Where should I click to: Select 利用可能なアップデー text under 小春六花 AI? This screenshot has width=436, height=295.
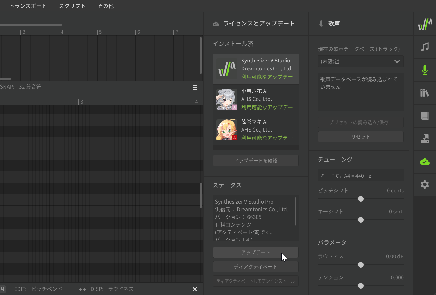tap(267, 107)
